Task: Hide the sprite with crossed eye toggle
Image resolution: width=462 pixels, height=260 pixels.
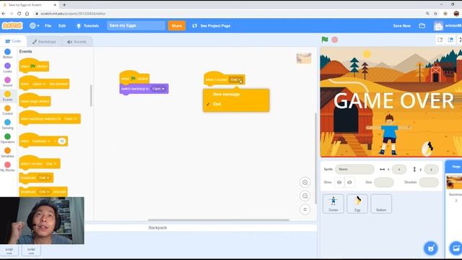Action: [x=349, y=183]
